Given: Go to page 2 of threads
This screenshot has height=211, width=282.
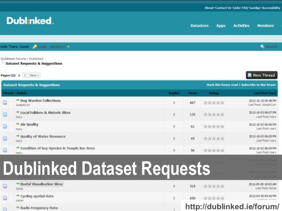Looking at the screenshot, I should click(x=25, y=75).
